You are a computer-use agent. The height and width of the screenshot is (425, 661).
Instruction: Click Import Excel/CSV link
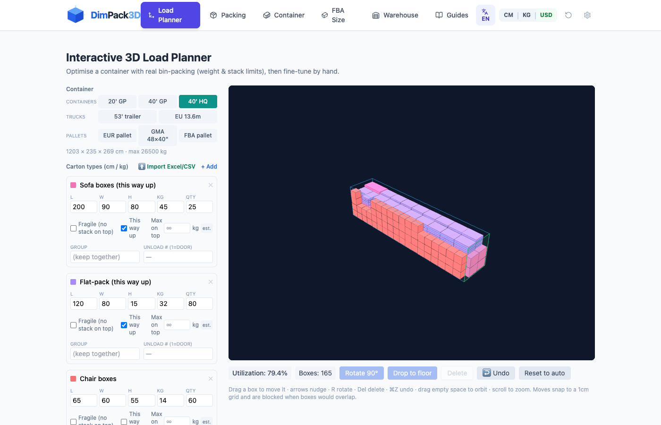coord(167,167)
